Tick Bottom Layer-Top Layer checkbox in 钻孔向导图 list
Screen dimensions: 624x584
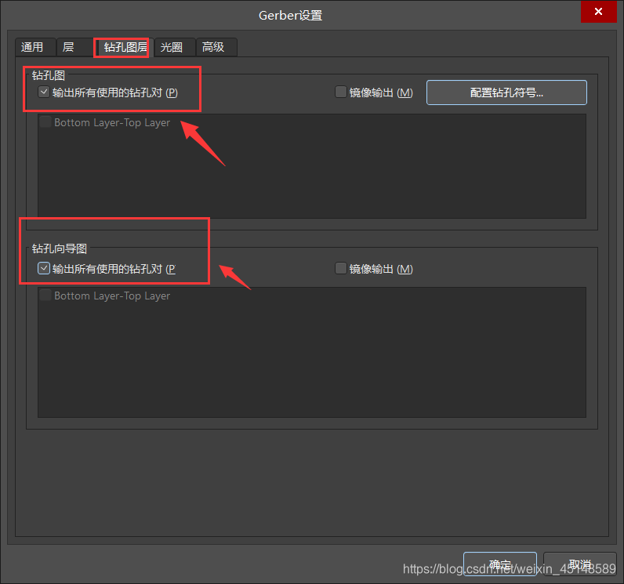coord(45,296)
